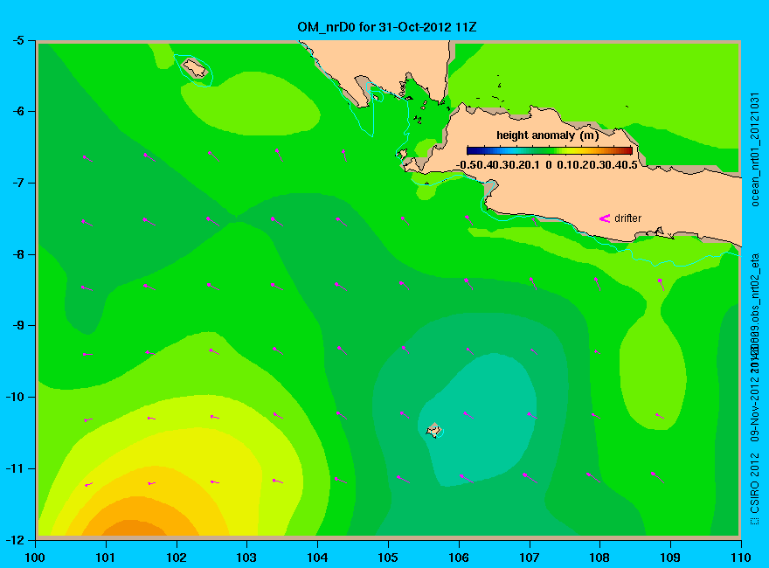Click the '-9' latitude axis label
769x568 pixels.
18,325
